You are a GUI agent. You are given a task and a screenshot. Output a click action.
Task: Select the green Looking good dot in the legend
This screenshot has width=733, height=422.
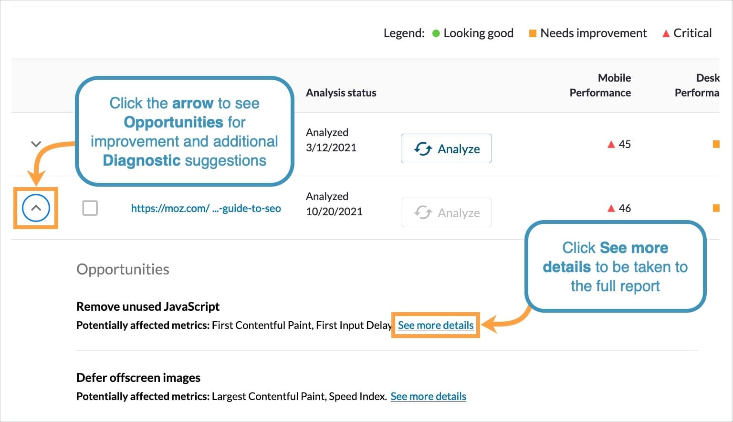tap(435, 33)
